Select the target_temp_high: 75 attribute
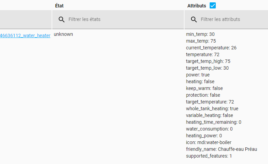 coord(208,61)
